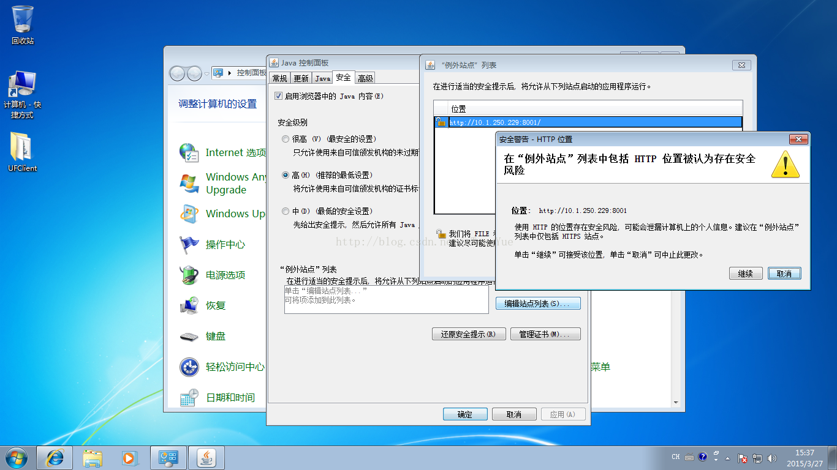Switch to Control Panel taskbar button
Viewport: 837px width, 470px height.
[x=168, y=458]
